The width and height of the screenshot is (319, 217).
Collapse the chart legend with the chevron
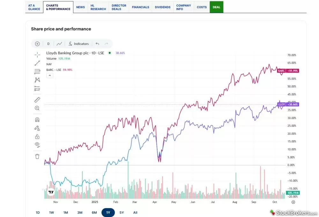[x=49, y=75]
